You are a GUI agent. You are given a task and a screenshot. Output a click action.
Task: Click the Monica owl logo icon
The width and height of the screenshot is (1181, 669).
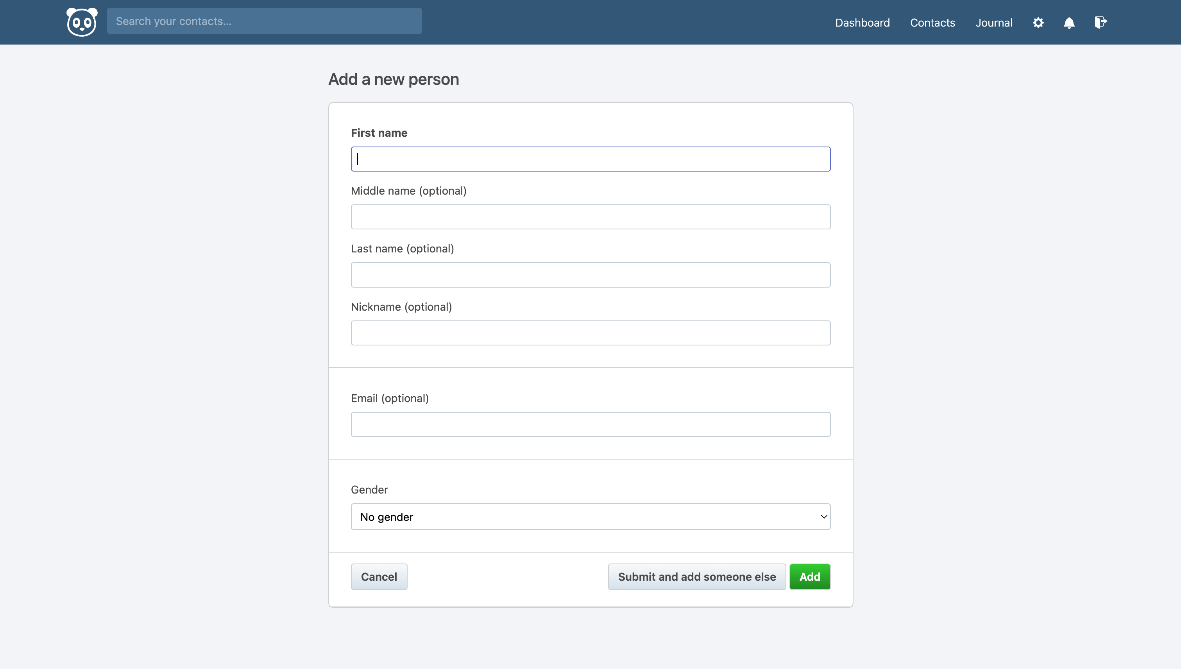[81, 22]
